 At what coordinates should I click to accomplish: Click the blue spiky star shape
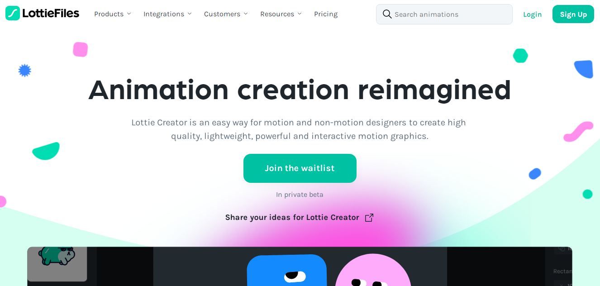pyautogui.click(x=24, y=71)
